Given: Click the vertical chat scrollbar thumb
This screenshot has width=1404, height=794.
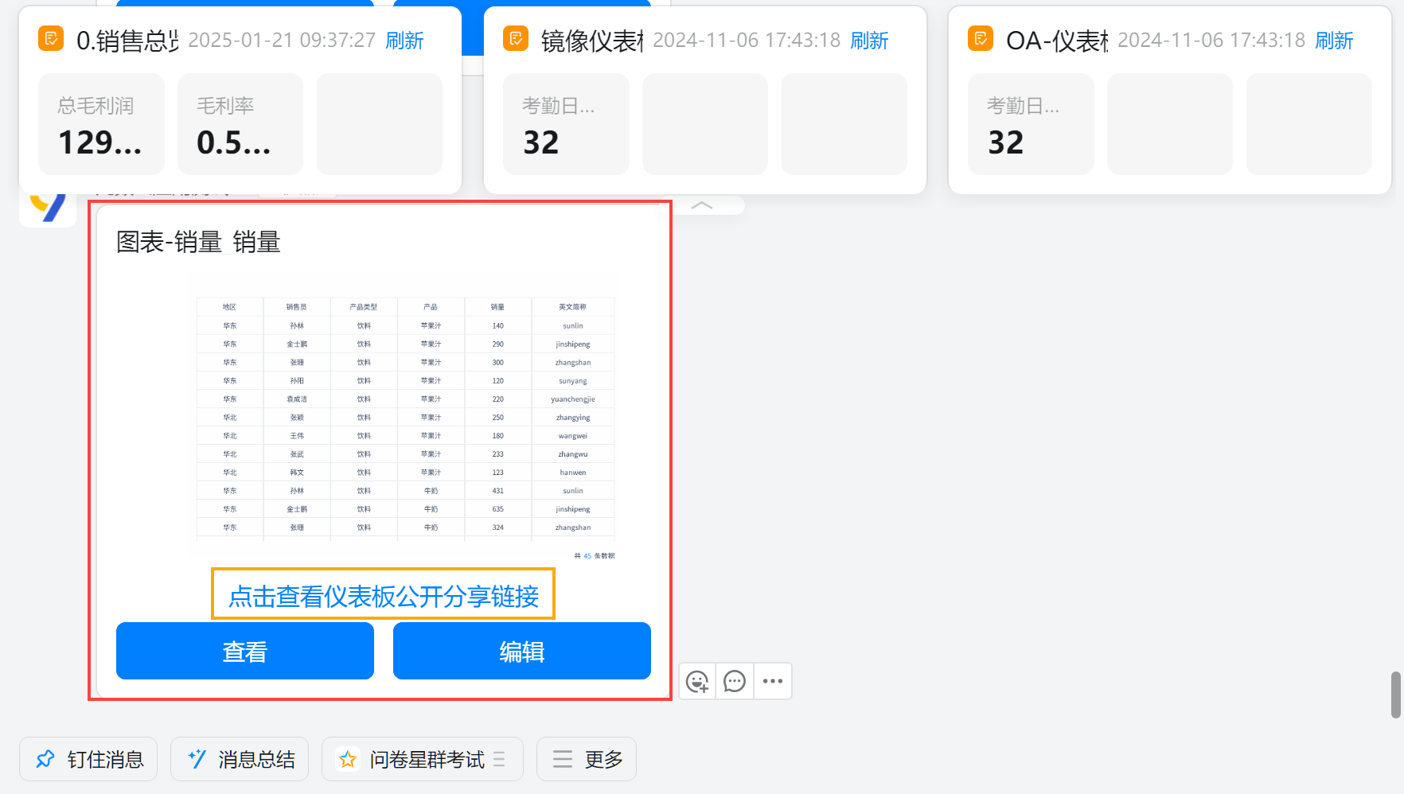Looking at the screenshot, I should click(x=1395, y=695).
